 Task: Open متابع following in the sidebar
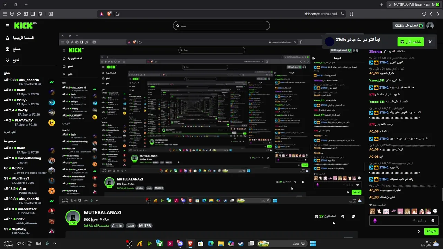click(12, 60)
